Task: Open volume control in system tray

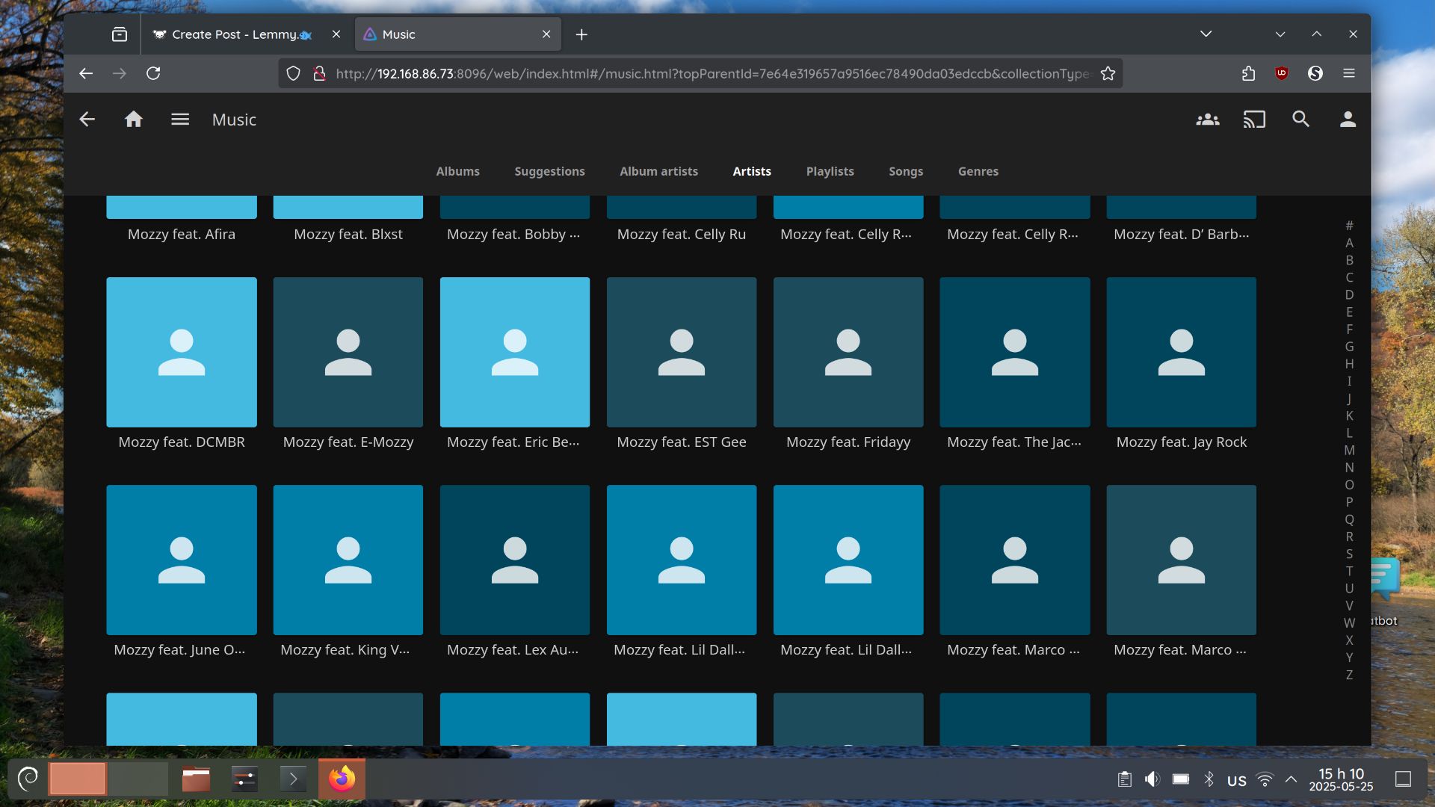Action: [x=1152, y=779]
